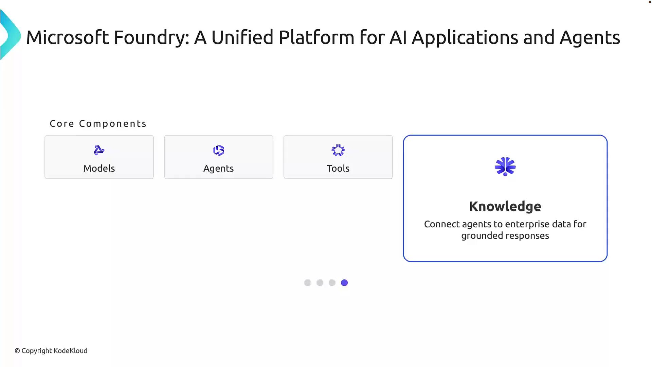Click the Core Components heading
652x367 pixels.
click(98, 124)
